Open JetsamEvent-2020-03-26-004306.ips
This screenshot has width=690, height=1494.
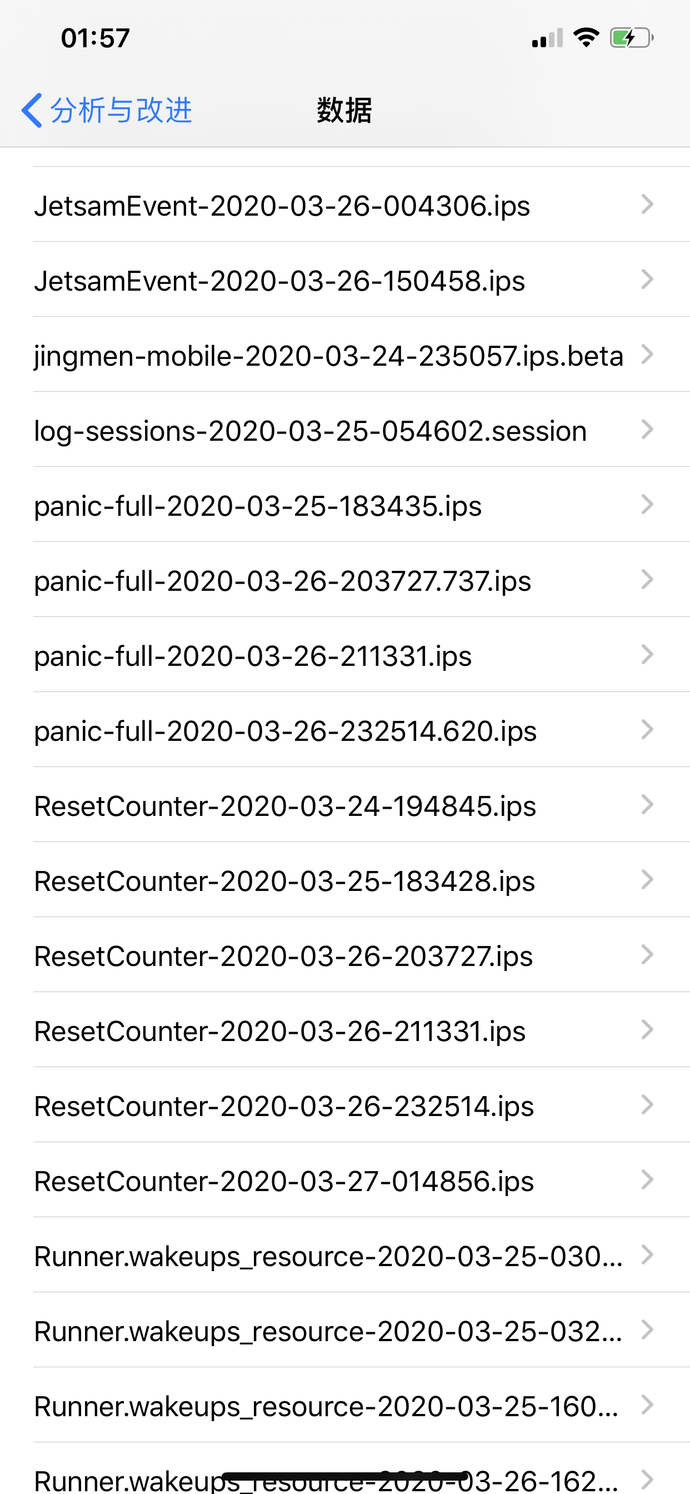pos(282,206)
